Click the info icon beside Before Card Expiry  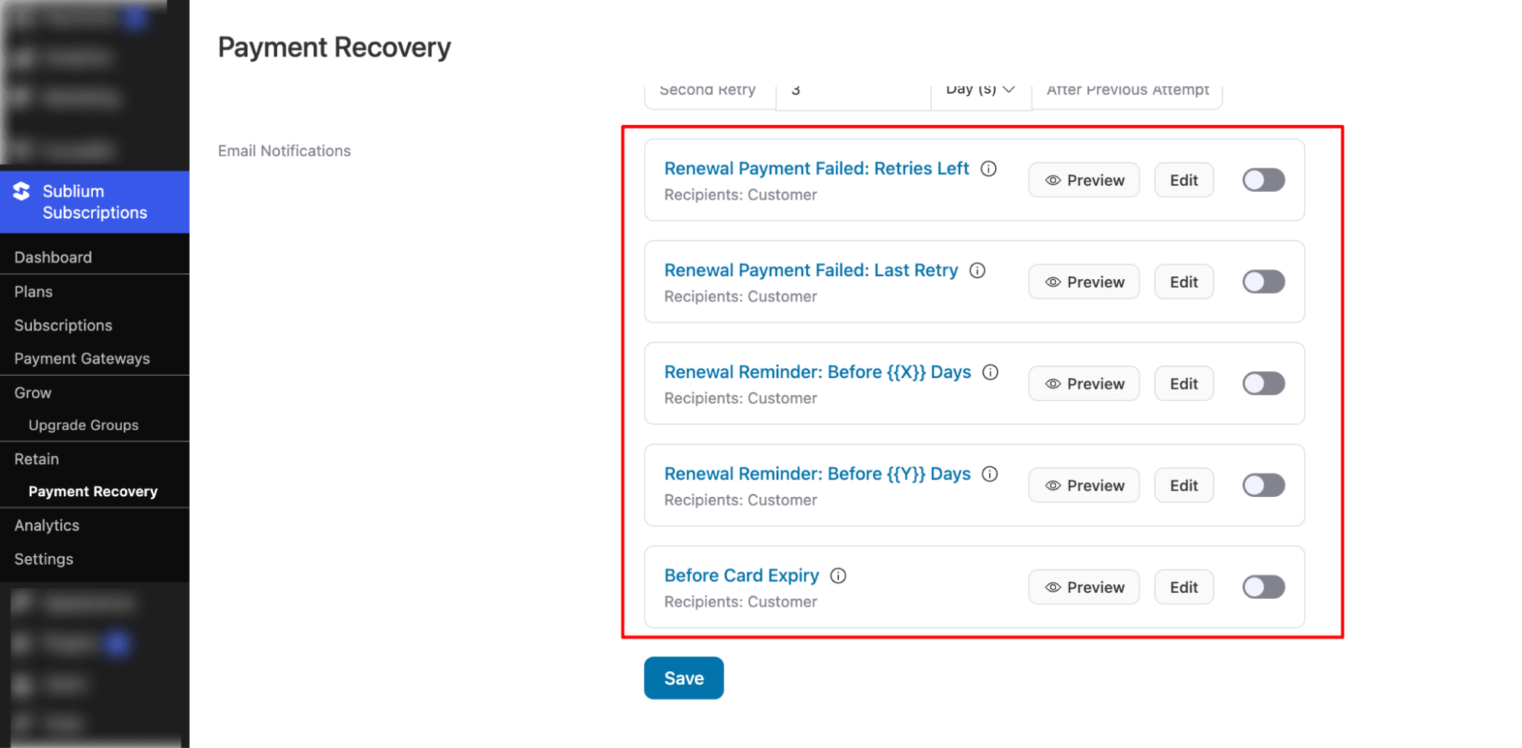click(838, 576)
